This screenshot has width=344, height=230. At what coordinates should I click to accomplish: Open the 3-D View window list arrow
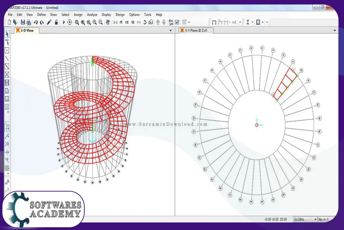click(x=171, y=31)
